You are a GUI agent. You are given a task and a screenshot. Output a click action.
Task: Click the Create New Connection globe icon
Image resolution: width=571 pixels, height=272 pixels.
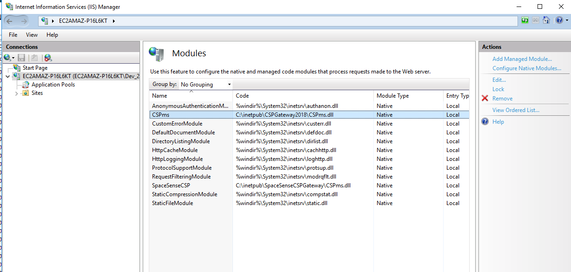coord(7,58)
